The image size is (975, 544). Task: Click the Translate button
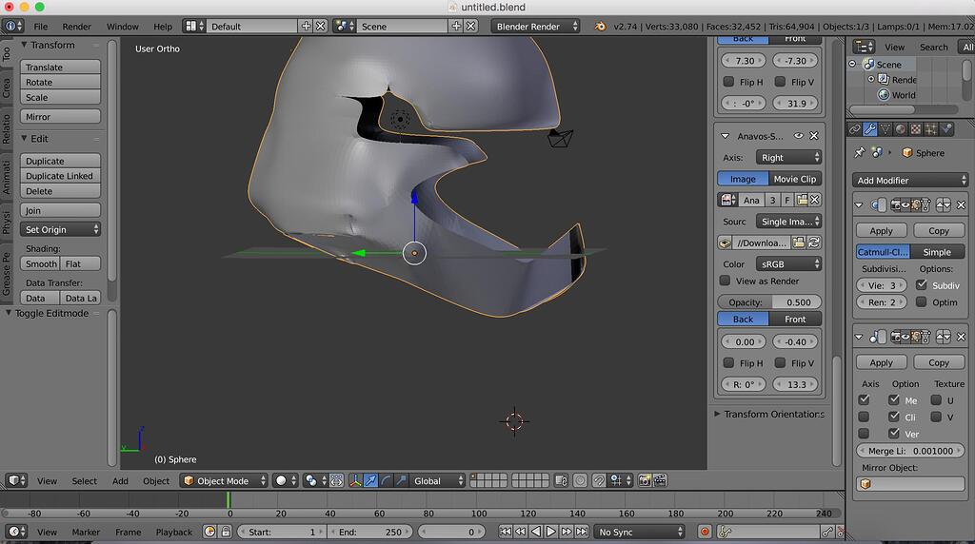tap(60, 68)
